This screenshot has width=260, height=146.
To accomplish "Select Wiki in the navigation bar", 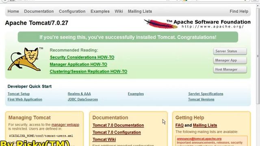I will click(119, 11).
